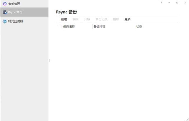The height and width of the screenshot is (121, 189).
Task: Click the sidebar collapse handle
Action: (x=49, y=60)
